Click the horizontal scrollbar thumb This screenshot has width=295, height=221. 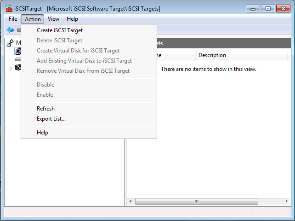197,201
